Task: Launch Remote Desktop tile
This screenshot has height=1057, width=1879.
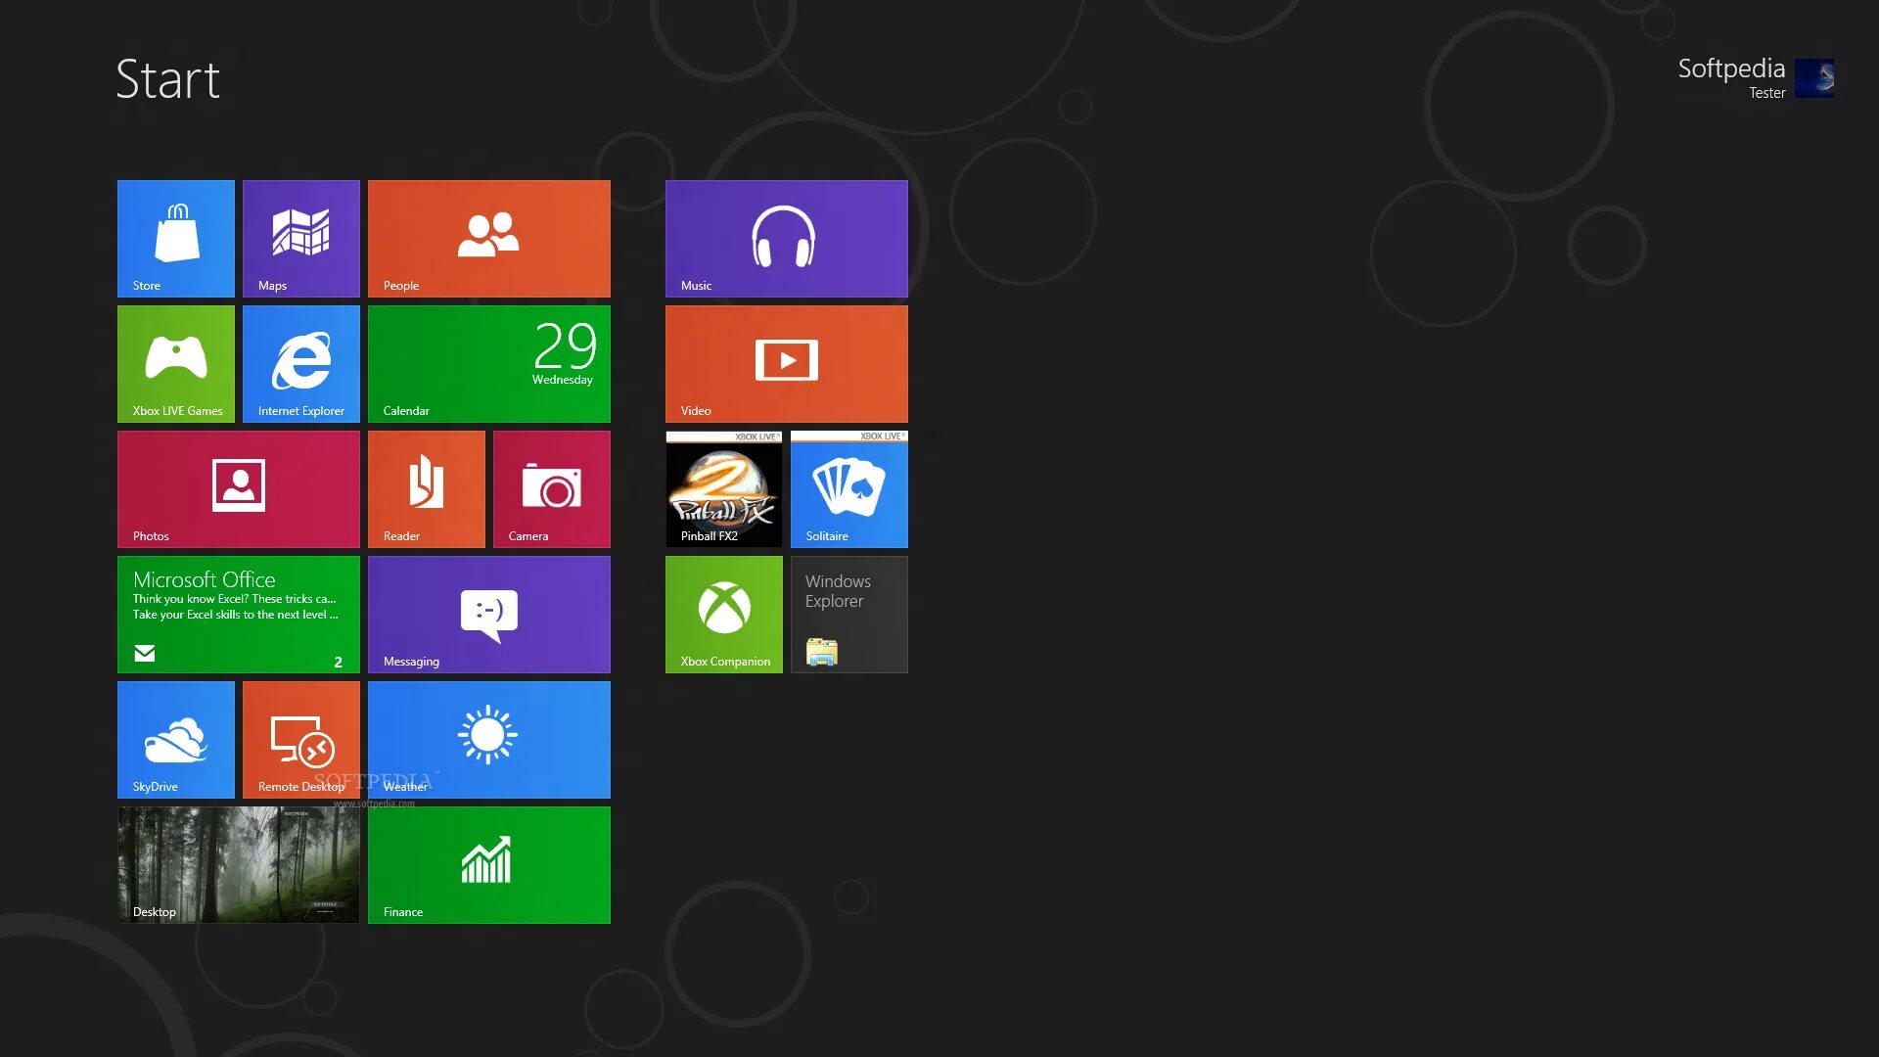Action: point(301,739)
